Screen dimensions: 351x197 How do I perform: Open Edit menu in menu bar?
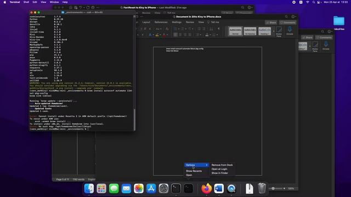click(x=35, y=2)
